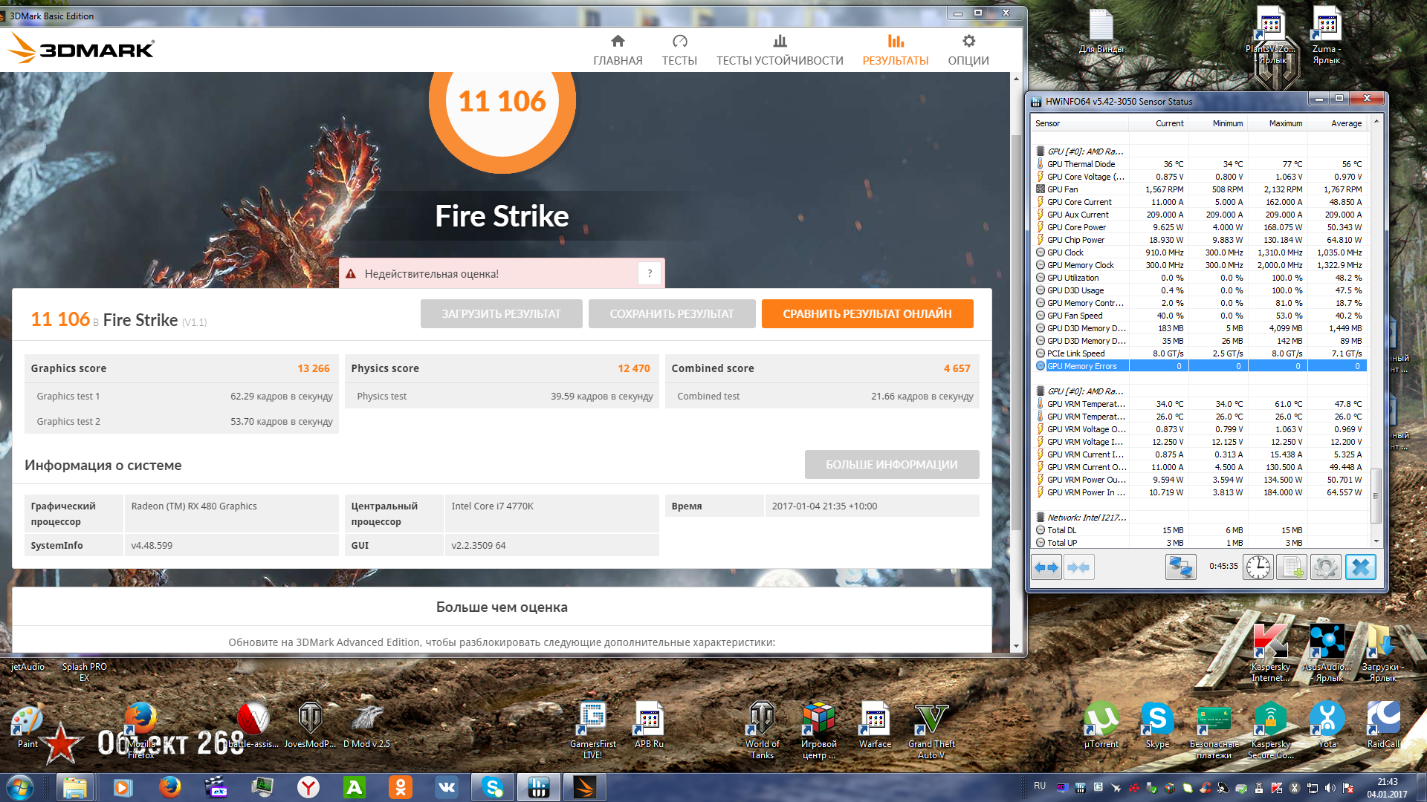Reset sensor min/max clock icon
This screenshot has width=1427, height=802.
1258,567
